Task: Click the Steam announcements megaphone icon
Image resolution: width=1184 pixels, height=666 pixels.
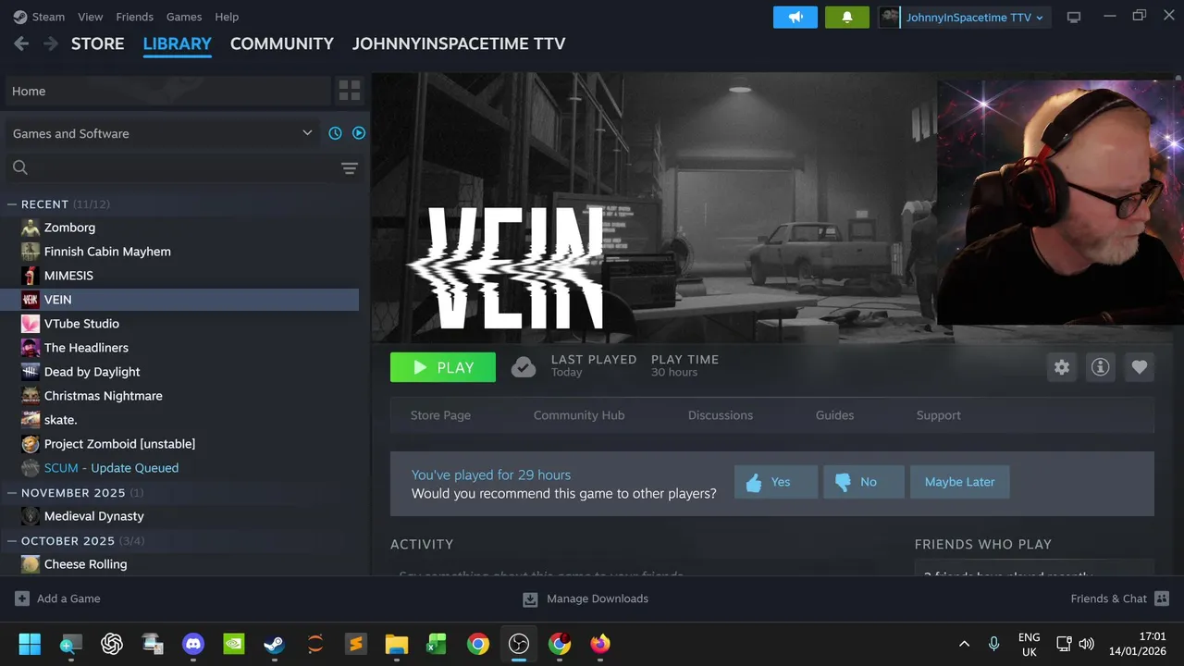Action: tap(795, 17)
